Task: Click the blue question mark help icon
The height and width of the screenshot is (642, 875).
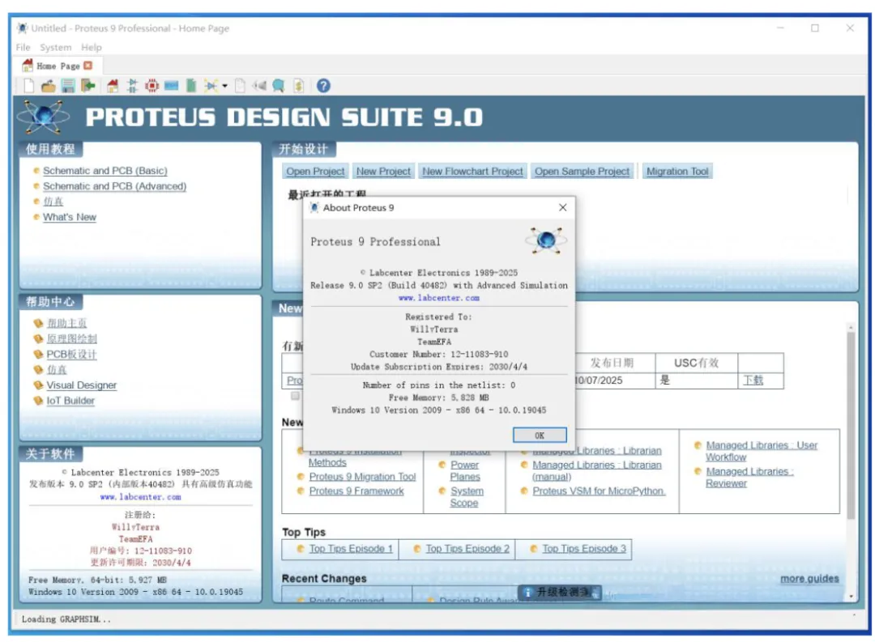Action: pos(323,85)
